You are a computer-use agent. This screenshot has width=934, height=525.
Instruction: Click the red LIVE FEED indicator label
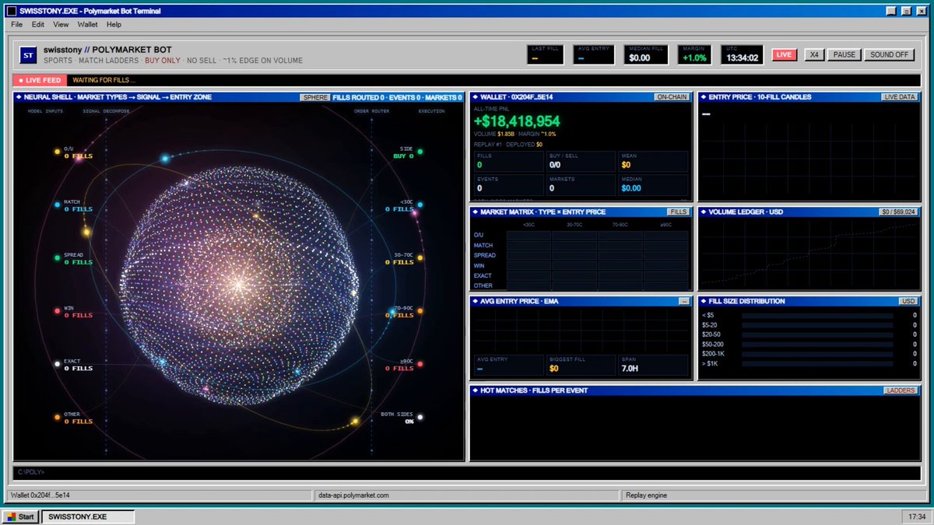tap(40, 80)
